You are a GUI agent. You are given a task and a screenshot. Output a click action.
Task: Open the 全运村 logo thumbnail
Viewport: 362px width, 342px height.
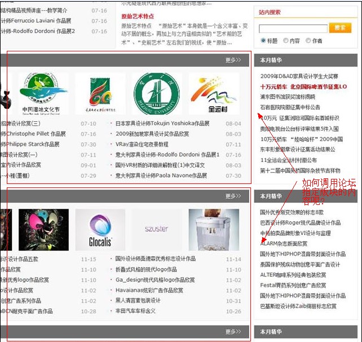click(x=214, y=94)
